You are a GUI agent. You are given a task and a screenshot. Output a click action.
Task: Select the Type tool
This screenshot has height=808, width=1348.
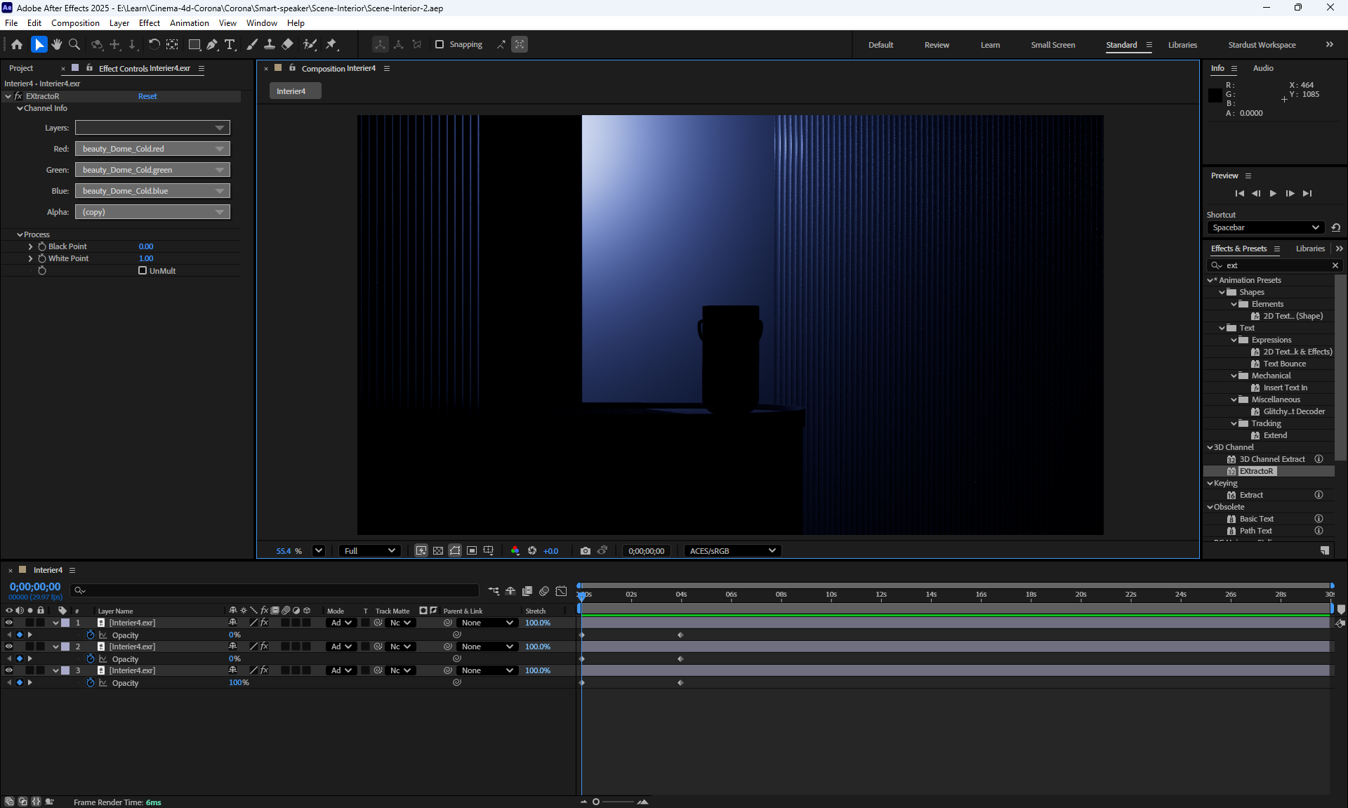tap(230, 44)
